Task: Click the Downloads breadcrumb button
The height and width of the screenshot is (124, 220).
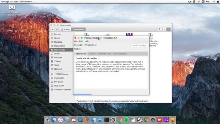Action: pyautogui.click(x=78, y=29)
